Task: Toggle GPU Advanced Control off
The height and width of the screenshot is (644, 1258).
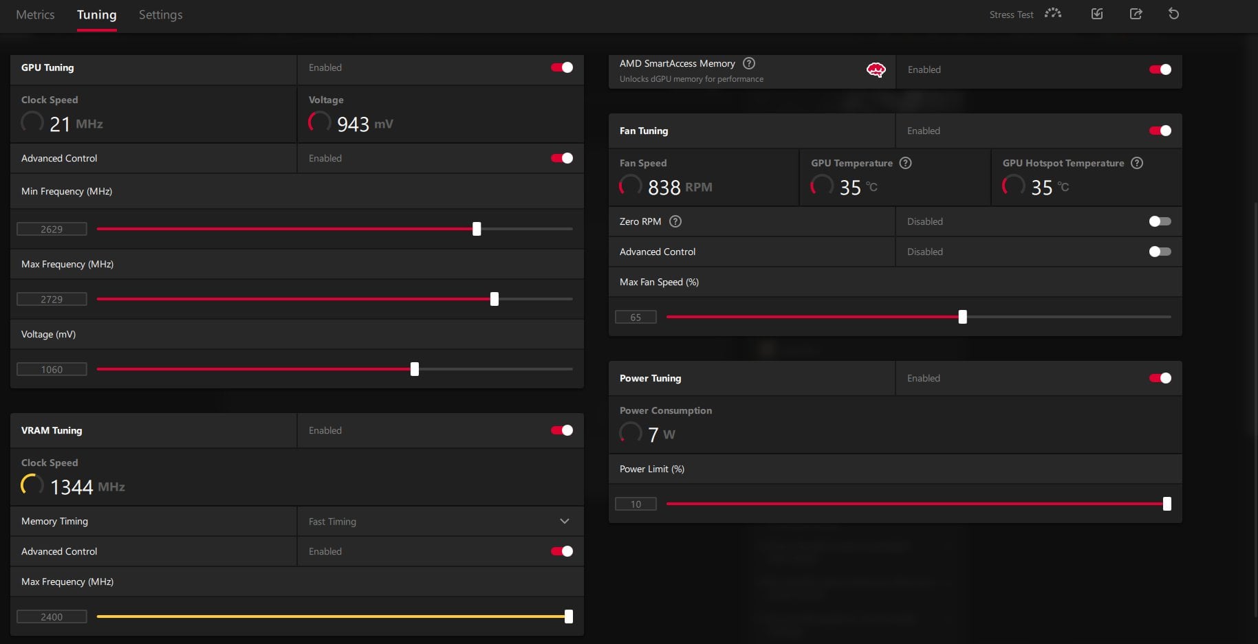Action: [x=562, y=158]
